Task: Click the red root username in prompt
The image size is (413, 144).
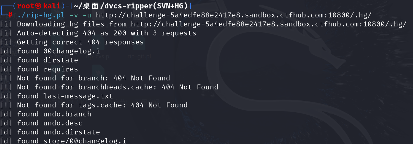Action: coord(25,6)
